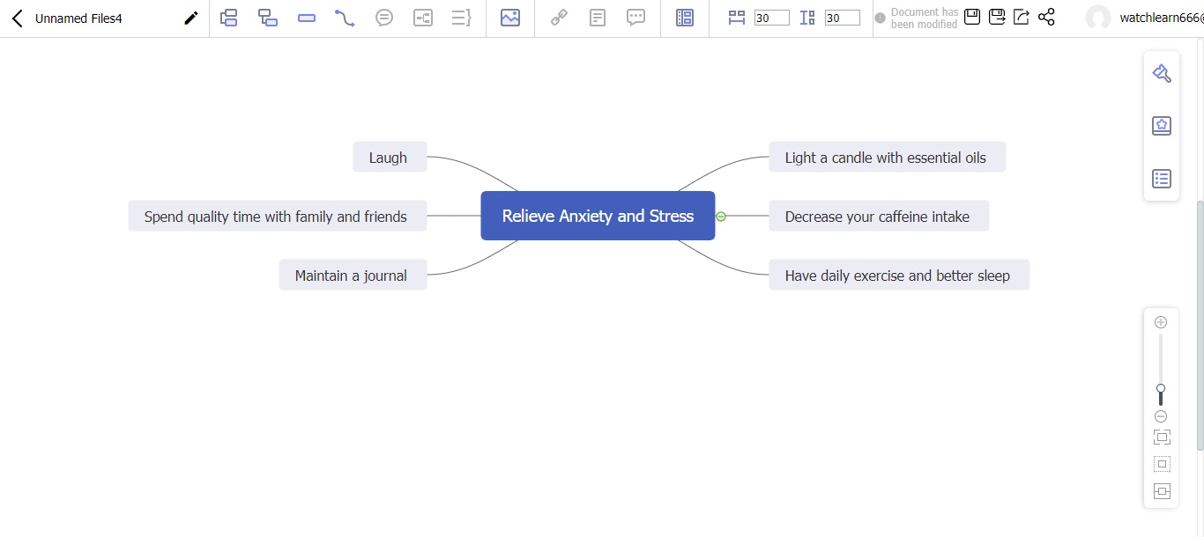Click the horizontal spacing field showing 30
The image size is (1204, 537).
click(771, 18)
